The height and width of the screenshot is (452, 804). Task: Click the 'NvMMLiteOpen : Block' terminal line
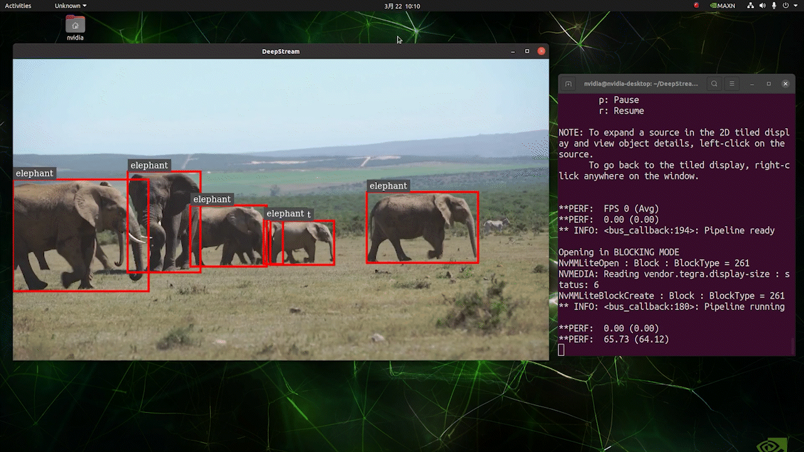click(x=654, y=263)
